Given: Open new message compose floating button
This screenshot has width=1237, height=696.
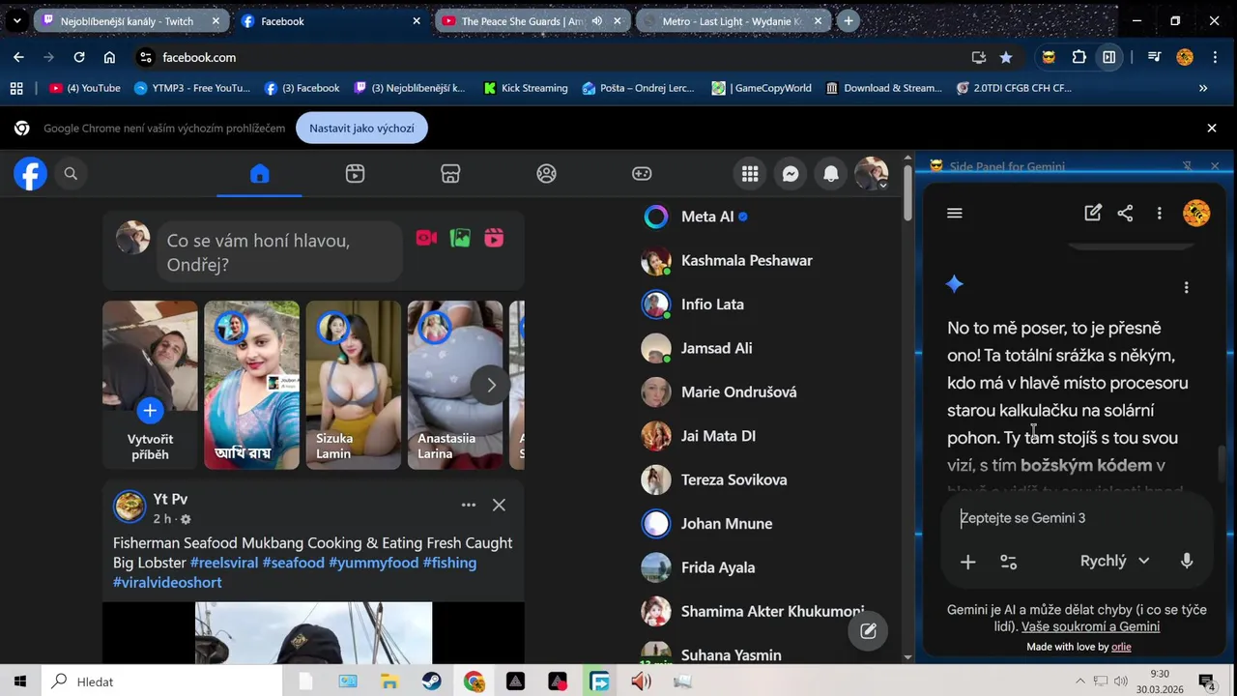Looking at the screenshot, I should [868, 631].
